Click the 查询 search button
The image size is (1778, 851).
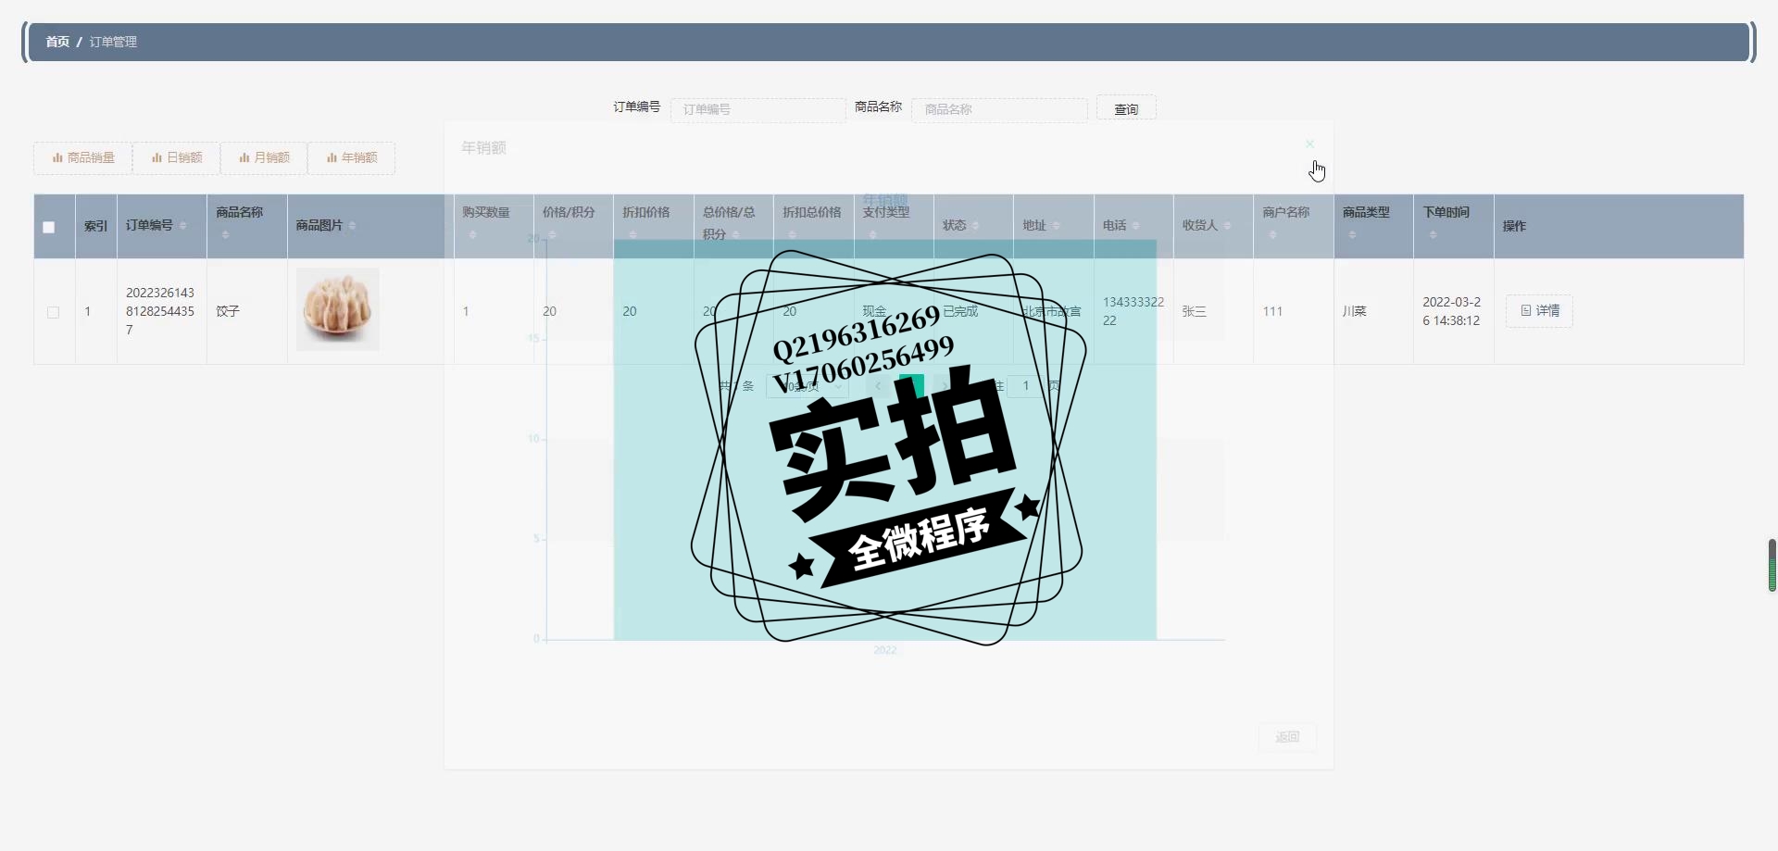[x=1126, y=108]
